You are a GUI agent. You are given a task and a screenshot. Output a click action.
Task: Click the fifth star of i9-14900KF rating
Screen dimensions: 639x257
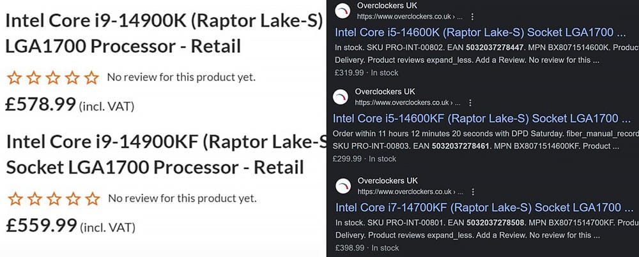click(x=93, y=199)
